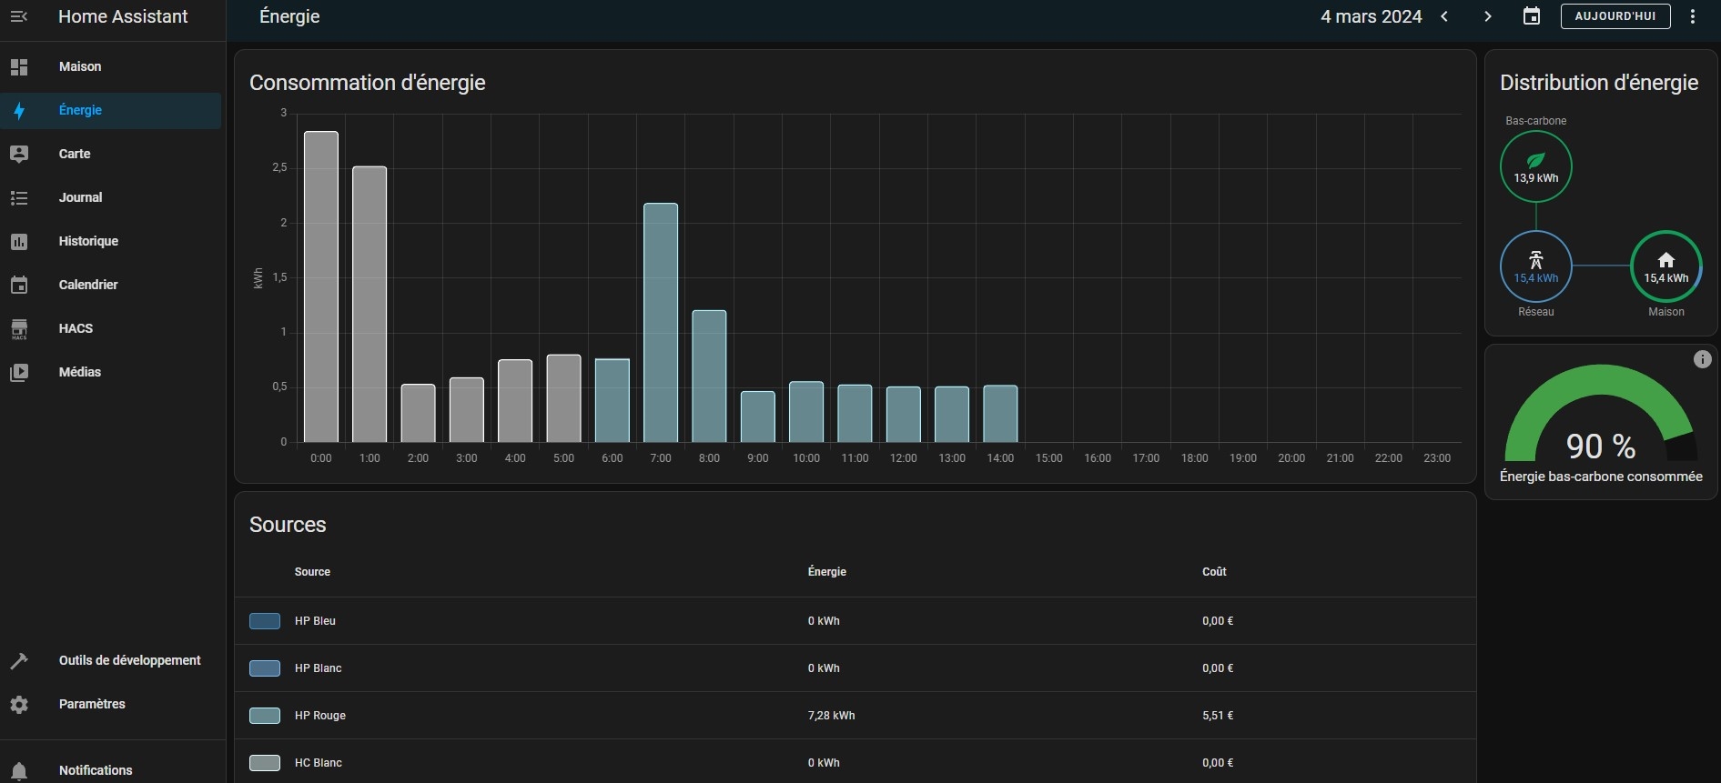Collapse the sidebar with the hamburger icon
Screen dimensions: 1721x783
pos(19,16)
